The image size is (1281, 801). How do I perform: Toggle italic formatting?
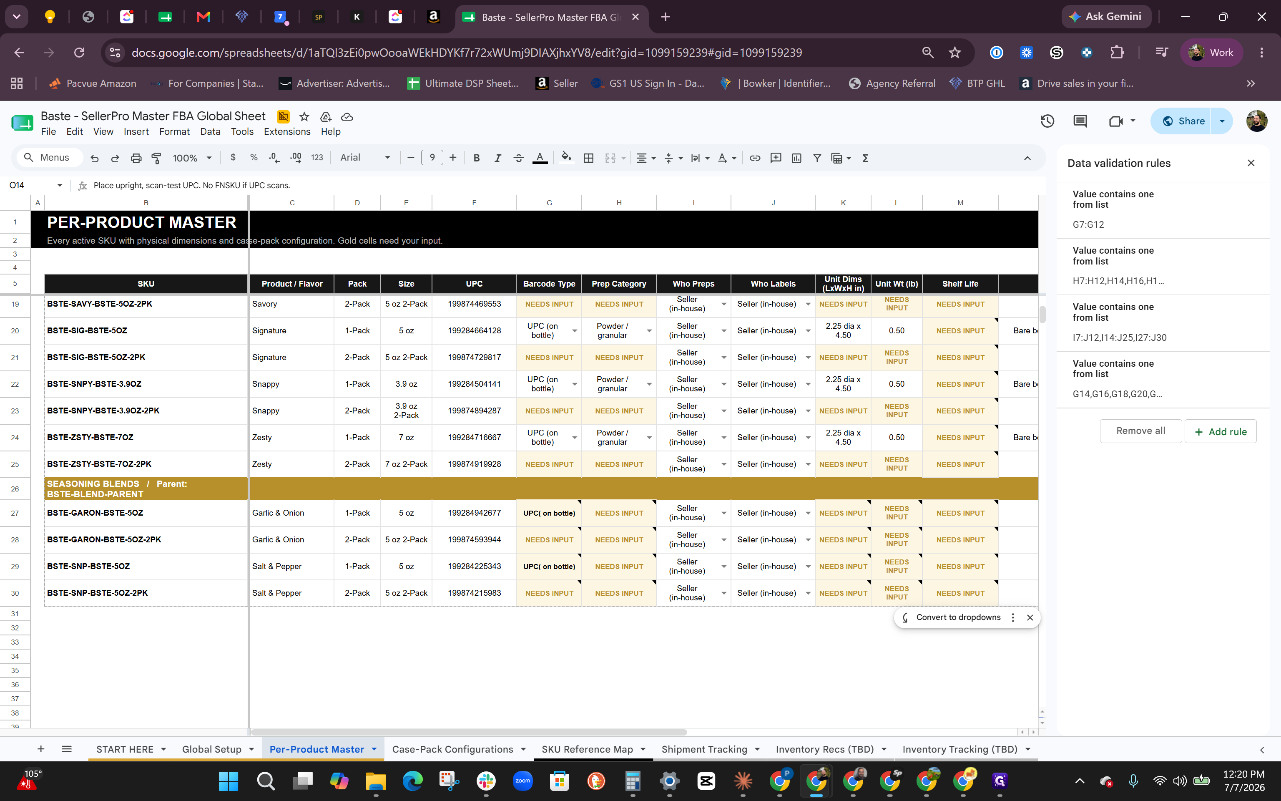(x=497, y=158)
